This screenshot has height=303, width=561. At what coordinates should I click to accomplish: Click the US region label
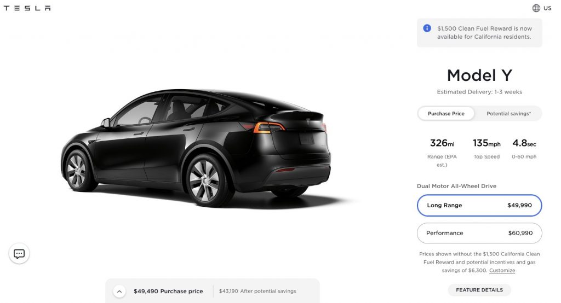(x=547, y=8)
